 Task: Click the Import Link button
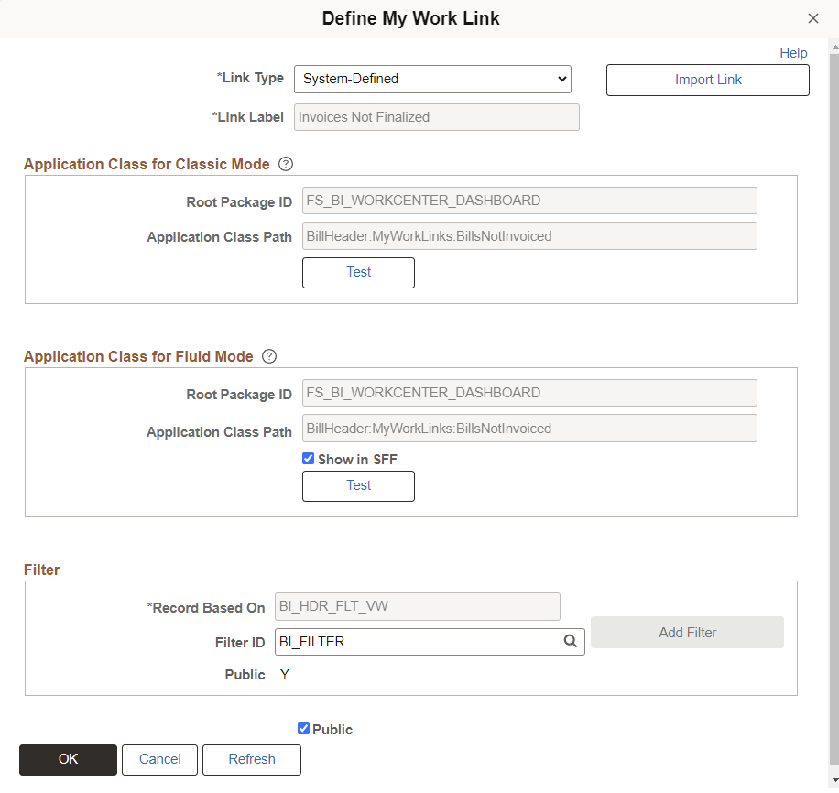click(707, 80)
